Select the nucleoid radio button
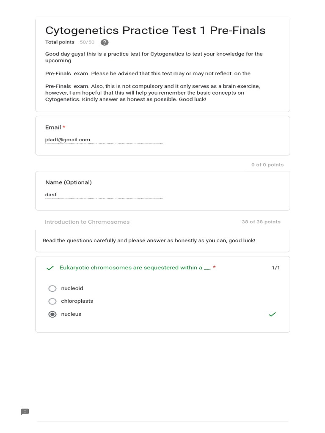The image size is (325, 433). pos(52,288)
